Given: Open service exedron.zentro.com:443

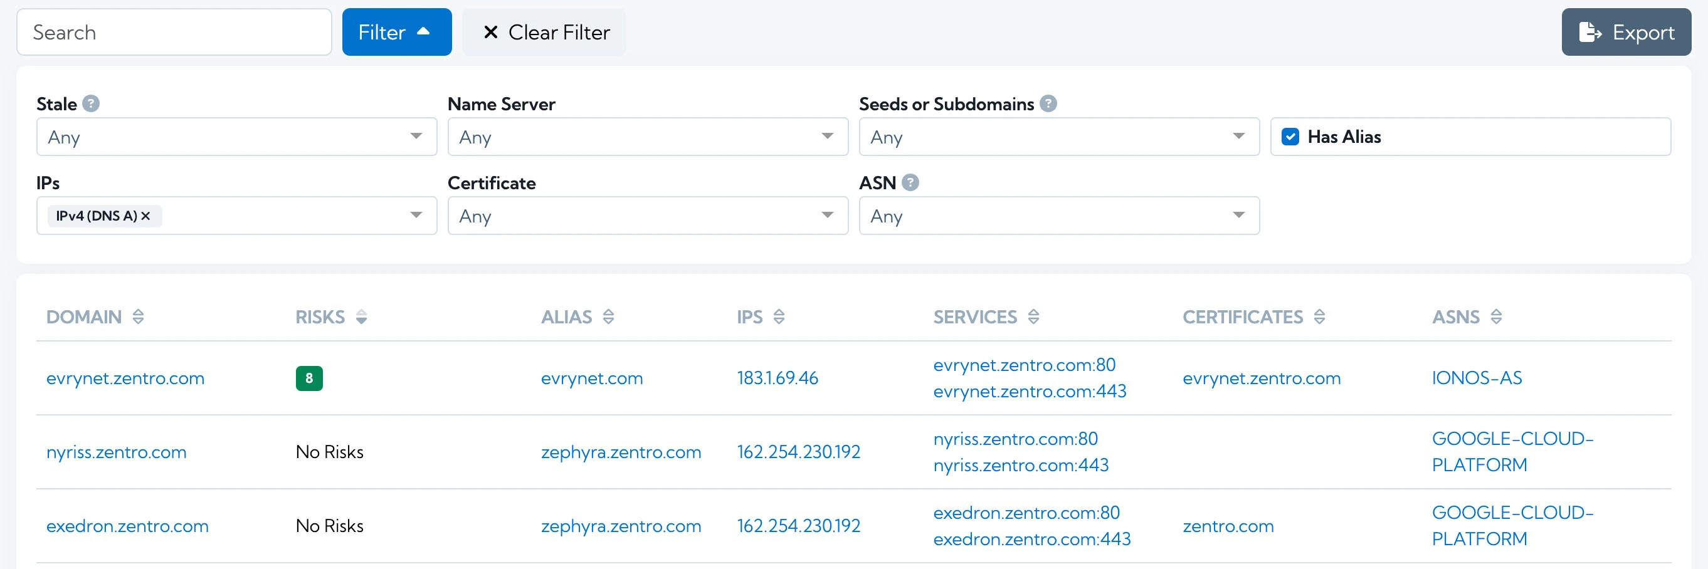Looking at the screenshot, I should point(1031,539).
